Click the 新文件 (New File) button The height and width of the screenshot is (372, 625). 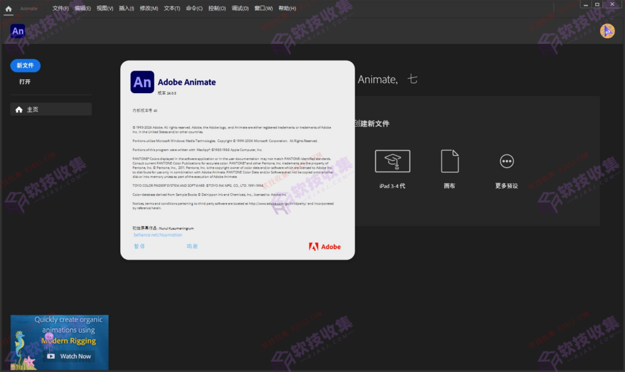tap(25, 65)
